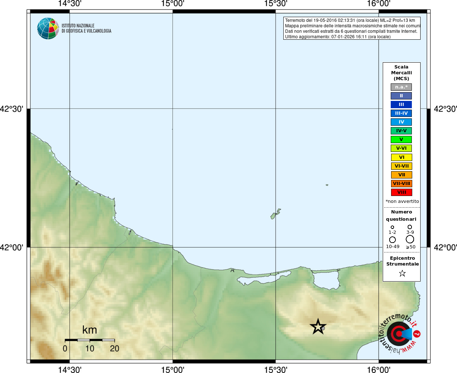457x373 pixels.
Task: Click the 0 mark on scale bar
Action: tap(65, 349)
